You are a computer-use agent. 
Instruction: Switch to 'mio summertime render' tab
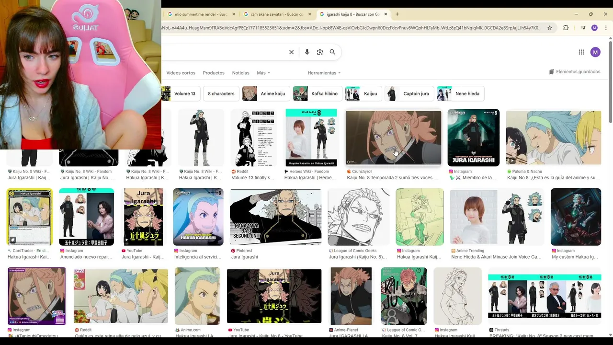click(x=201, y=14)
